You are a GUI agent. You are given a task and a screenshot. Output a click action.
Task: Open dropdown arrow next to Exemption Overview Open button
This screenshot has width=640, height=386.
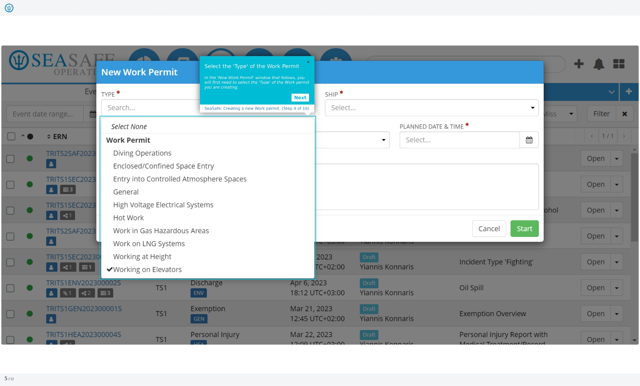pyautogui.click(x=617, y=314)
